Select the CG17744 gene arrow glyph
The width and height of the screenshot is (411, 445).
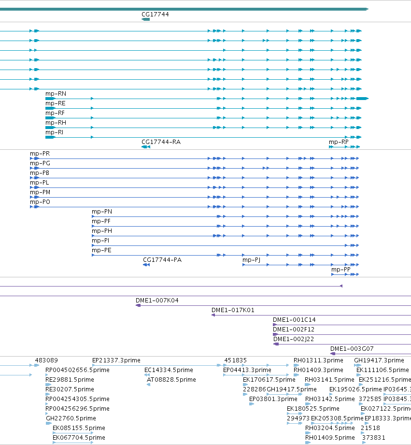145,19
